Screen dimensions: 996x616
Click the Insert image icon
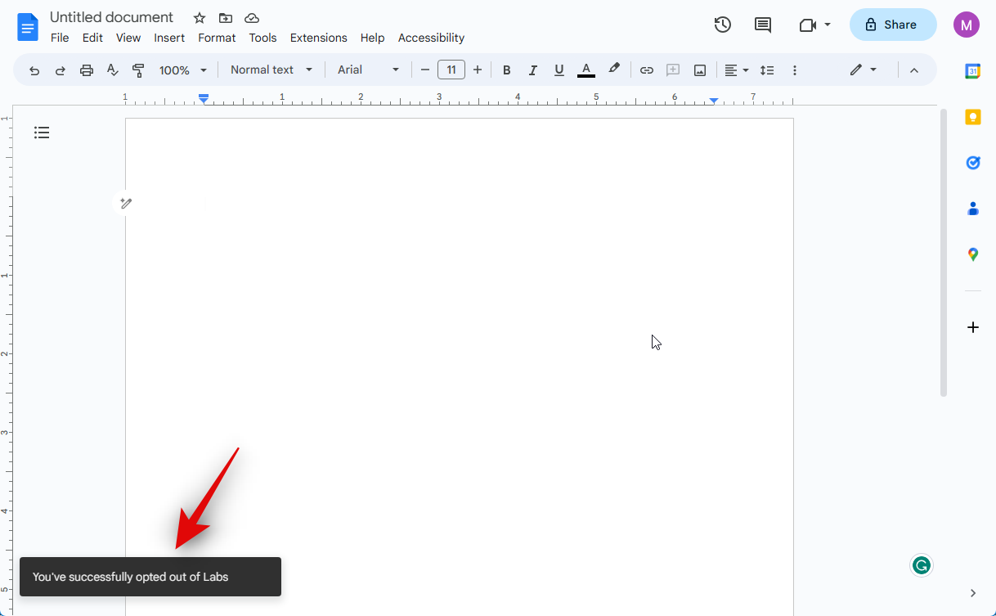[x=700, y=70]
